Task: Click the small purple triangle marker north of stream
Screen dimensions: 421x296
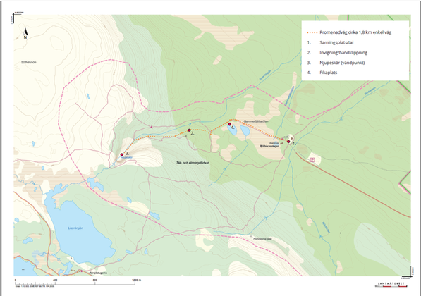Action: pyautogui.click(x=151, y=127)
